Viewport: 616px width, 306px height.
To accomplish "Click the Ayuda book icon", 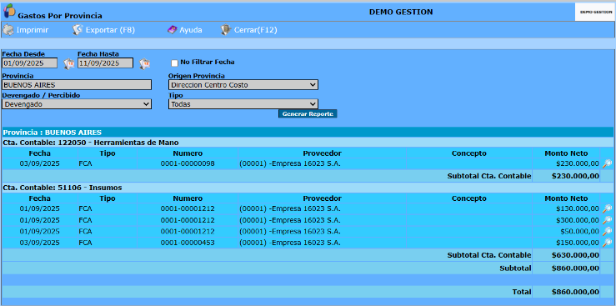I will (x=172, y=30).
